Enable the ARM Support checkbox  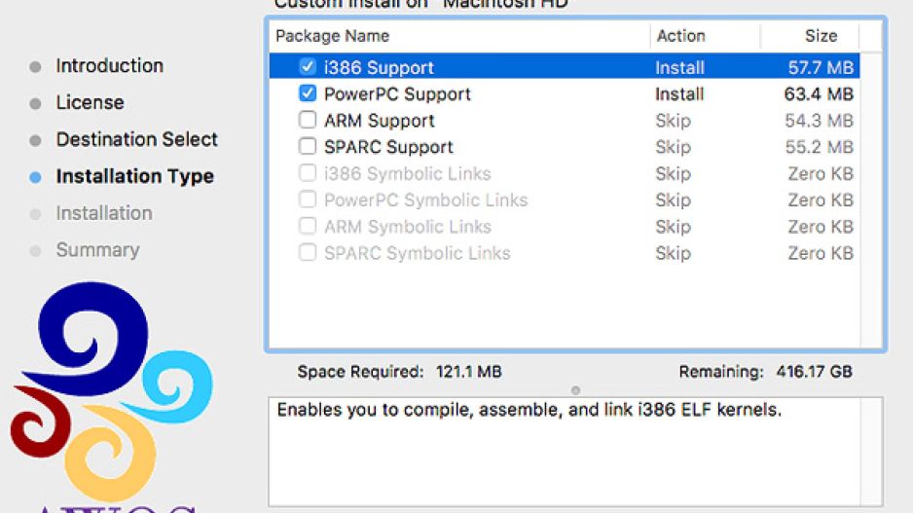[x=308, y=120]
